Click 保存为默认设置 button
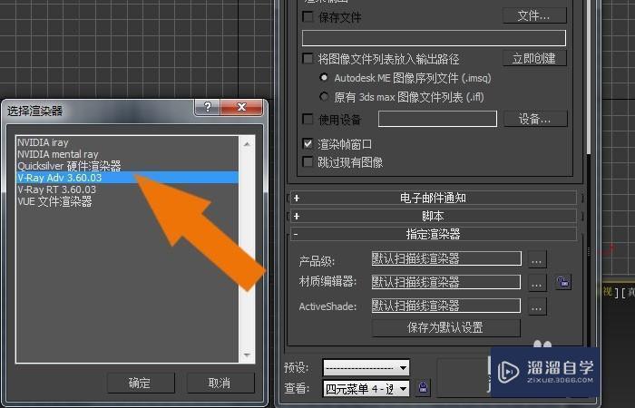This screenshot has width=635, height=408. point(446,328)
